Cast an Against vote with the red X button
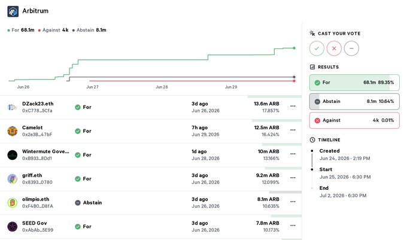The image size is (407, 240). pos(334,48)
